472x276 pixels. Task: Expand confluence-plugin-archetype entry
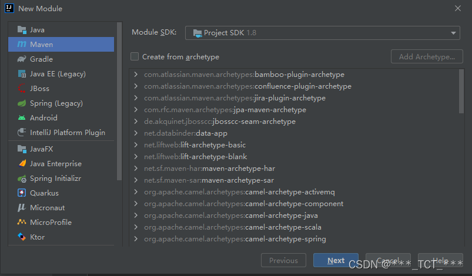click(136, 86)
